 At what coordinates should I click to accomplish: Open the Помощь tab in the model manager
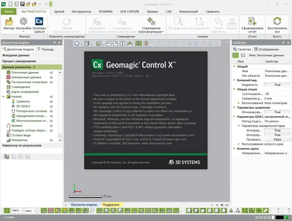[x=45, y=49]
